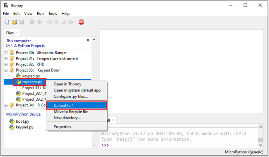Choose New directory... option

click(x=77, y=118)
